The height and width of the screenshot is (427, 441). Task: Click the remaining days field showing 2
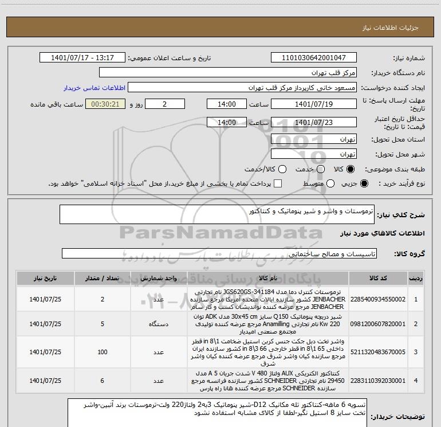pyautogui.click(x=165, y=104)
